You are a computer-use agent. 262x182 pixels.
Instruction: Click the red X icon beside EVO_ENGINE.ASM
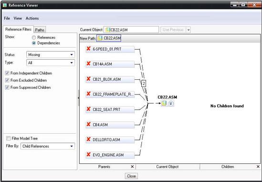point(88,154)
